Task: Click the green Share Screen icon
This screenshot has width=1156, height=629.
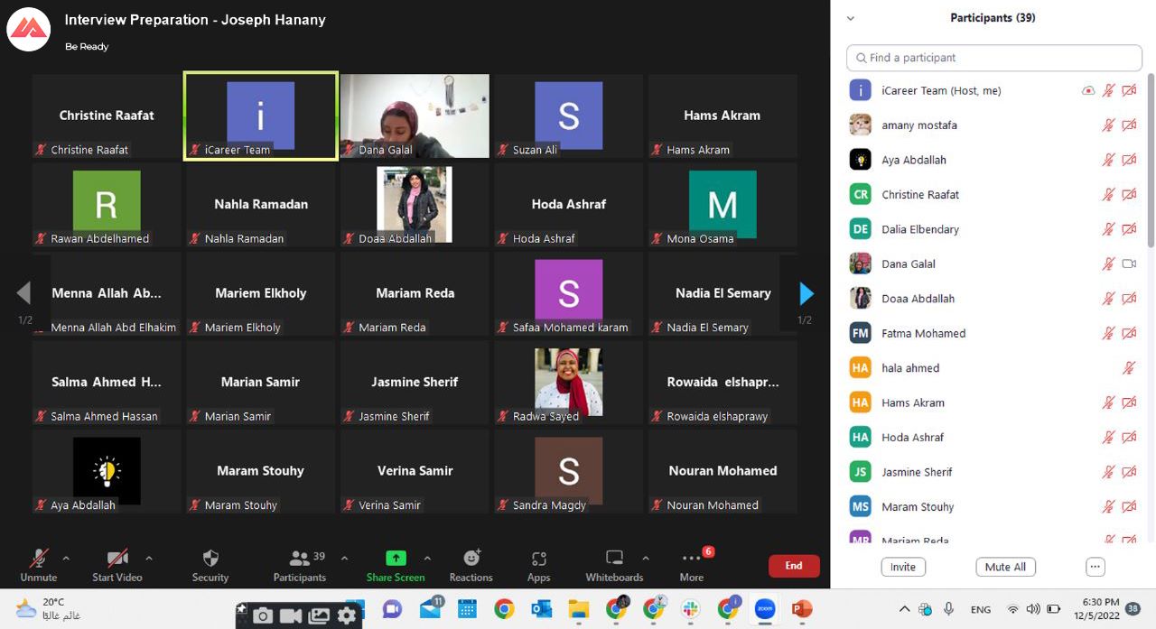Action: (396, 559)
